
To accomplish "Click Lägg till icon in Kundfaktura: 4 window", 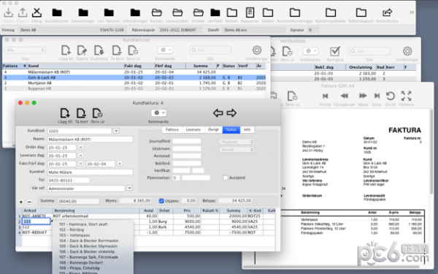I will 65,113.
